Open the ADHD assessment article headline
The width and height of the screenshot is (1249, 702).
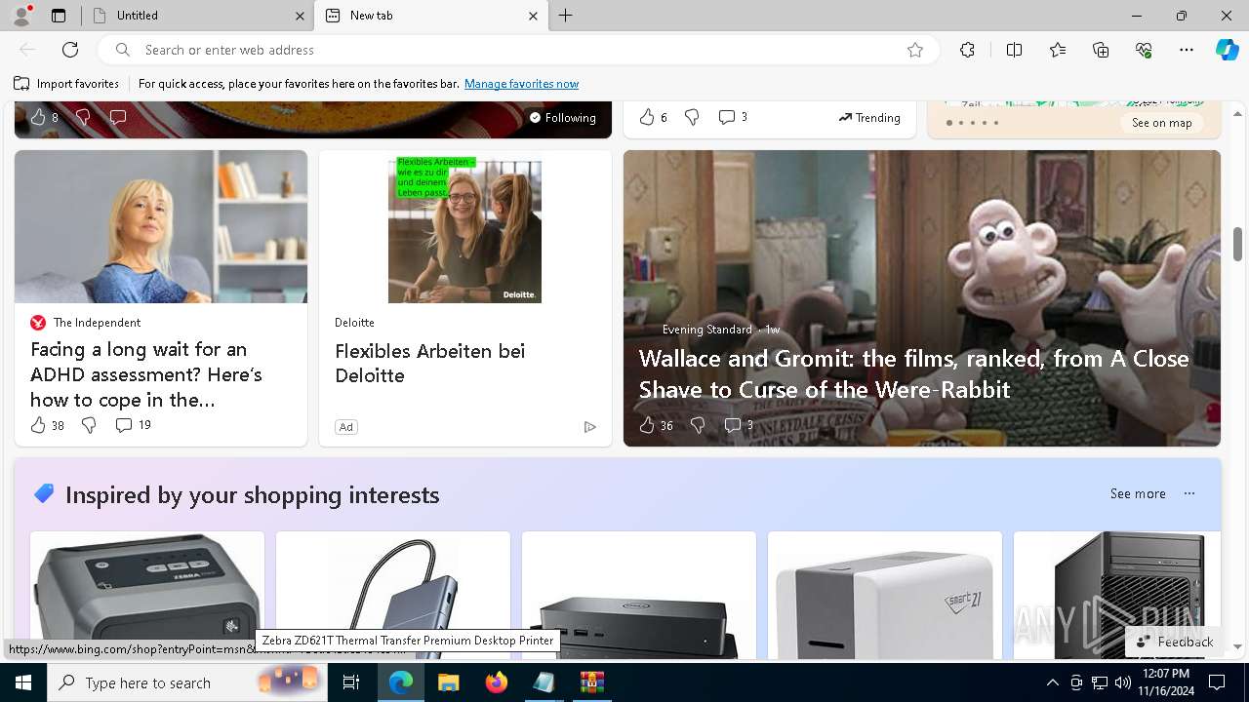pos(146,374)
